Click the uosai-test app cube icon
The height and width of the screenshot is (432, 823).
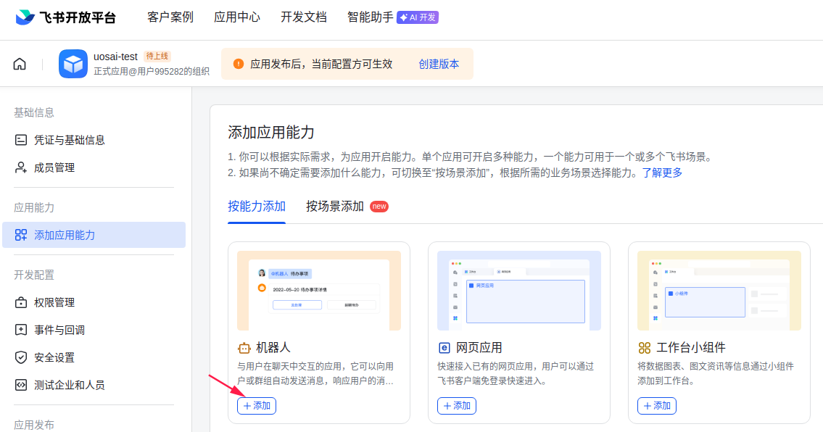click(73, 64)
